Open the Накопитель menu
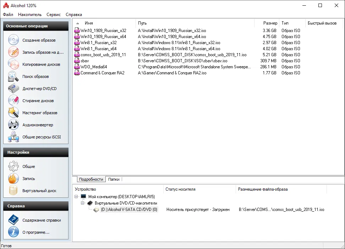Image resolution: width=345 pixels, height=249 pixels. (30, 15)
